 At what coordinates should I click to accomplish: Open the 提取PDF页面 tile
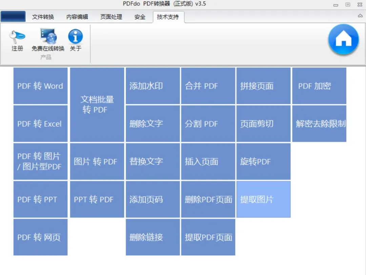[x=208, y=237]
